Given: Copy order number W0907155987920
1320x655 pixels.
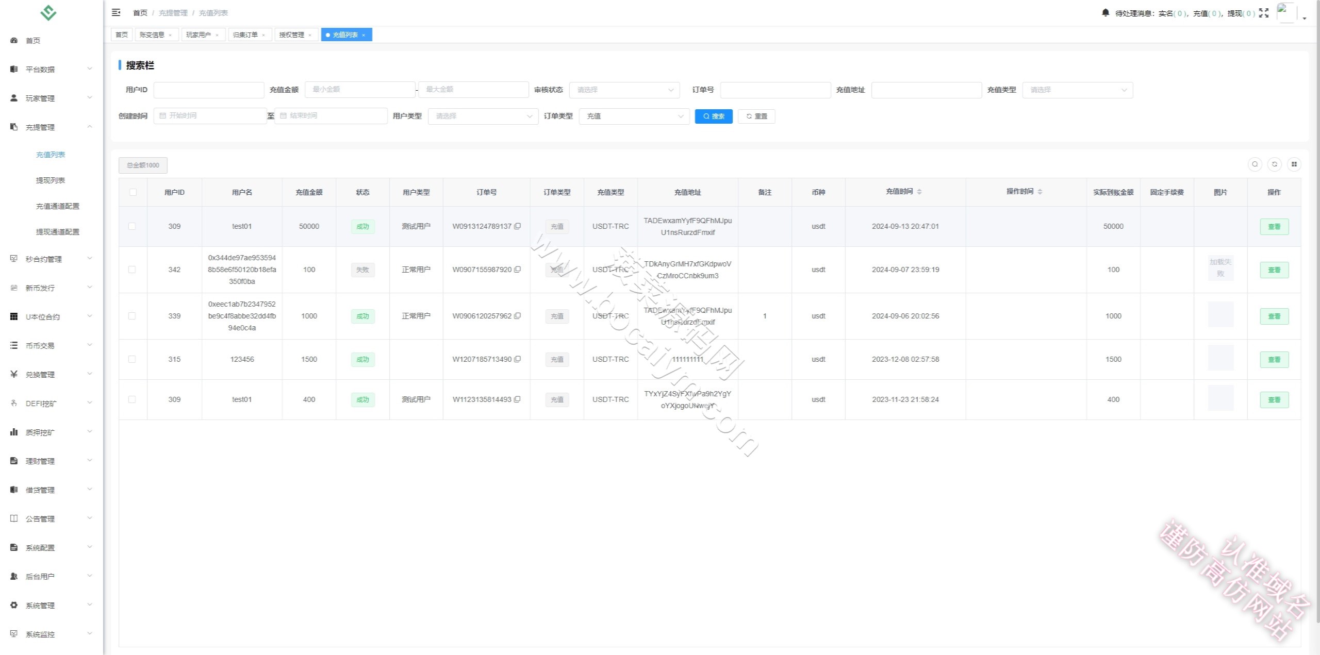Looking at the screenshot, I should coord(517,270).
